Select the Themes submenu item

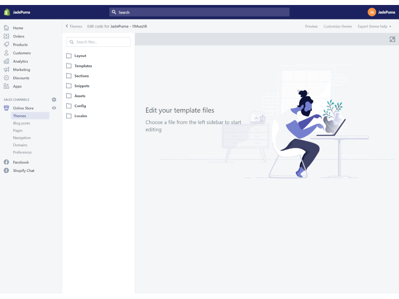30,116
